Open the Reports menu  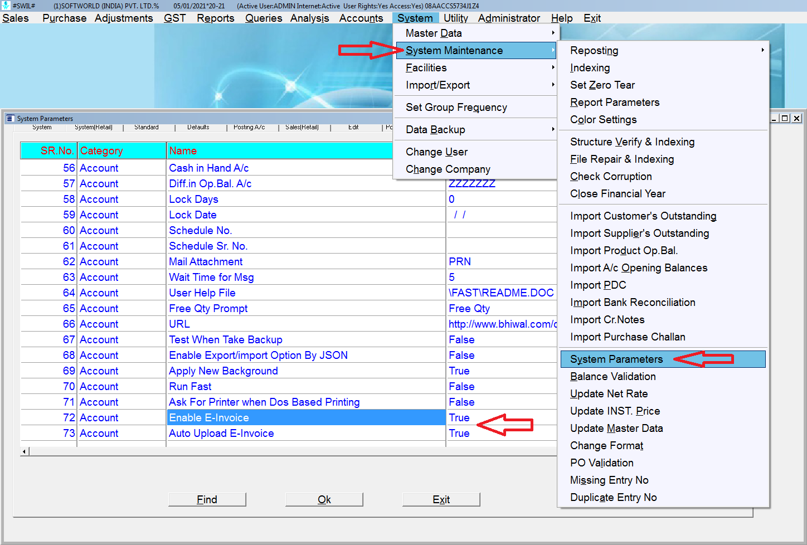pyautogui.click(x=216, y=18)
